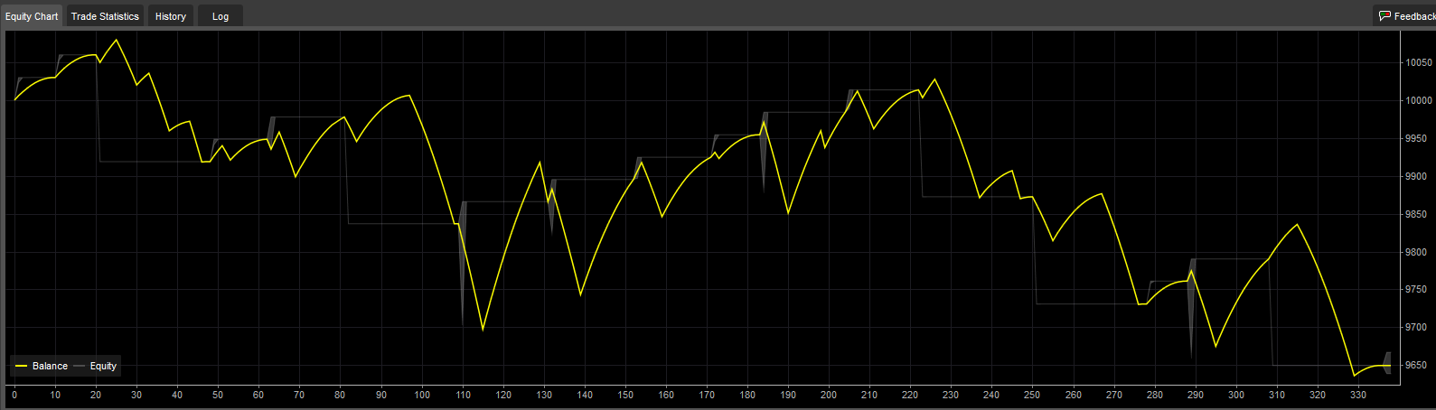Click trade number 300 on horizontal axis

[1236, 395]
